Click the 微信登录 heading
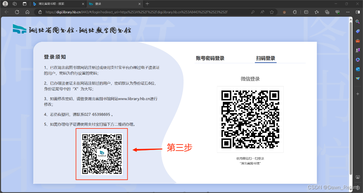 click(250, 79)
